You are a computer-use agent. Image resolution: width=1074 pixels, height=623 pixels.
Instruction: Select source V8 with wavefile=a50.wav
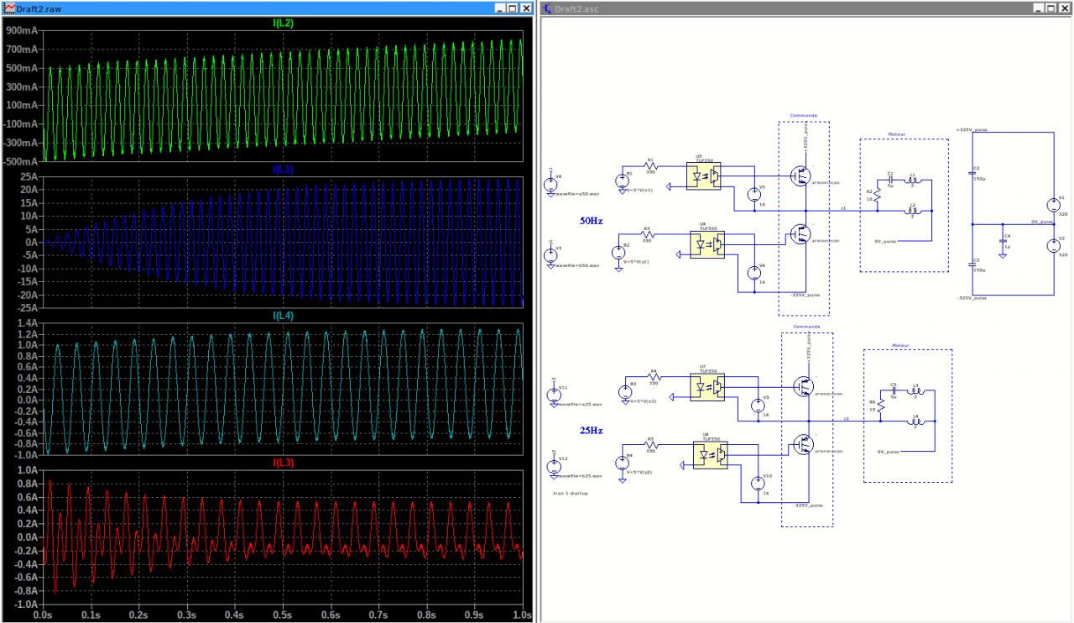[x=551, y=184]
